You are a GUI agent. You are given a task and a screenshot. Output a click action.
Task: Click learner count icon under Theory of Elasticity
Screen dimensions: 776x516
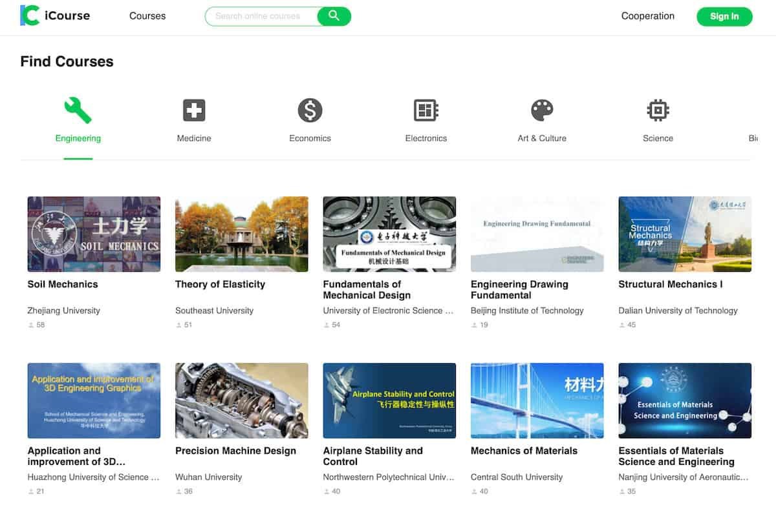click(x=179, y=325)
